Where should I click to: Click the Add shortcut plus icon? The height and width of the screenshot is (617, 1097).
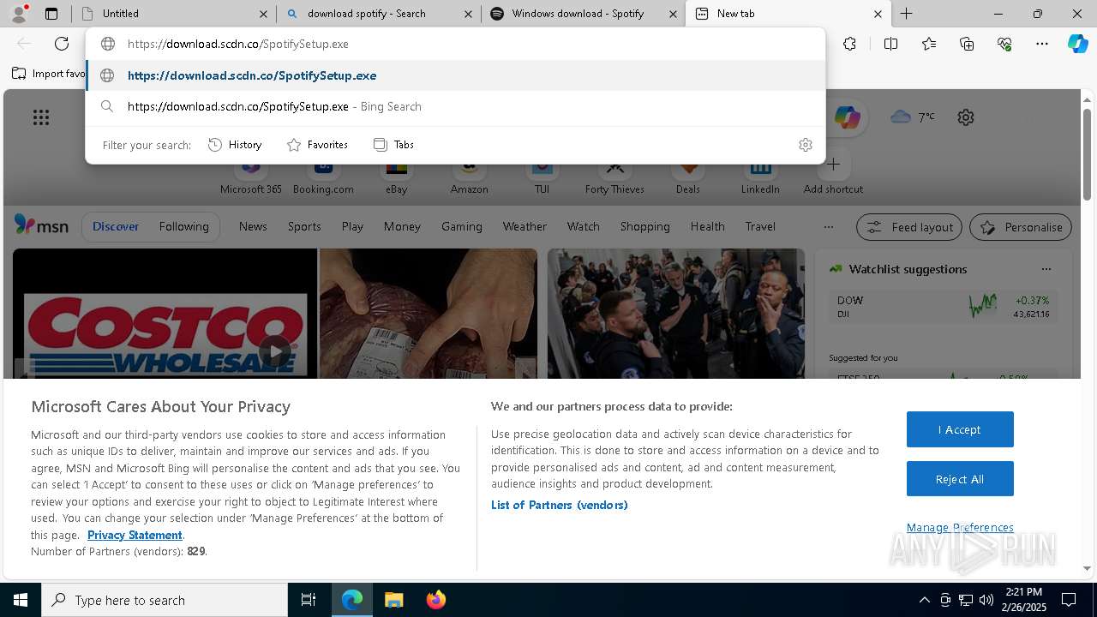(833, 164)
